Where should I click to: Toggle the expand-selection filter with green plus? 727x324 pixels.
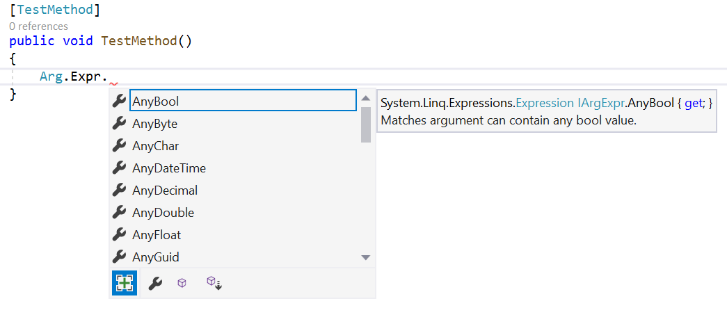point(125,283)
